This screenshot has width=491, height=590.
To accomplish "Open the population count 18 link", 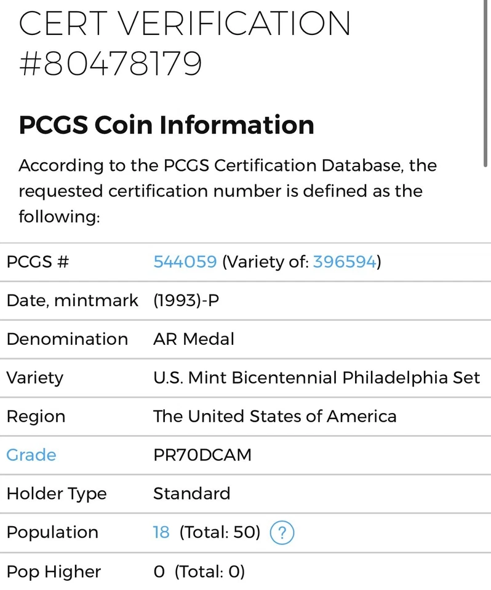I will [x=159, y=533].
